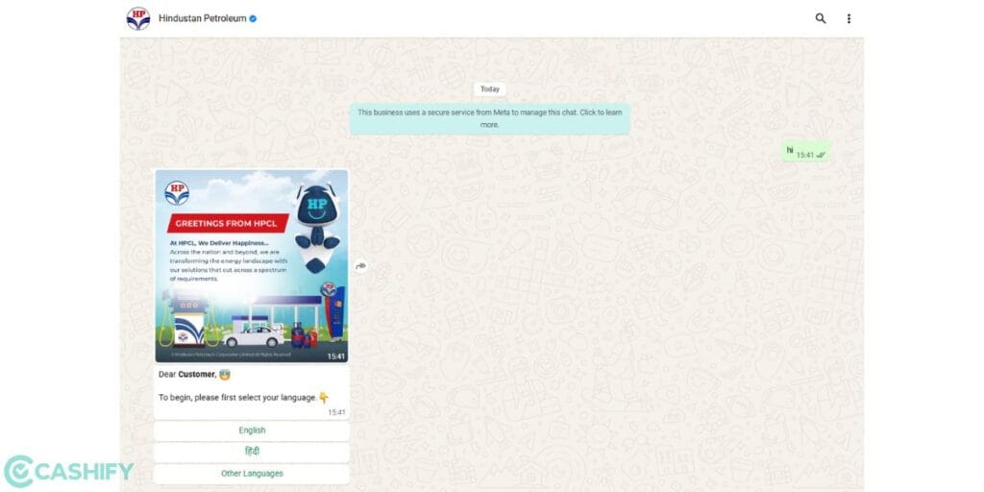Click the sent "hi" message bubble

pyautogui.click(x=806, y=152)
